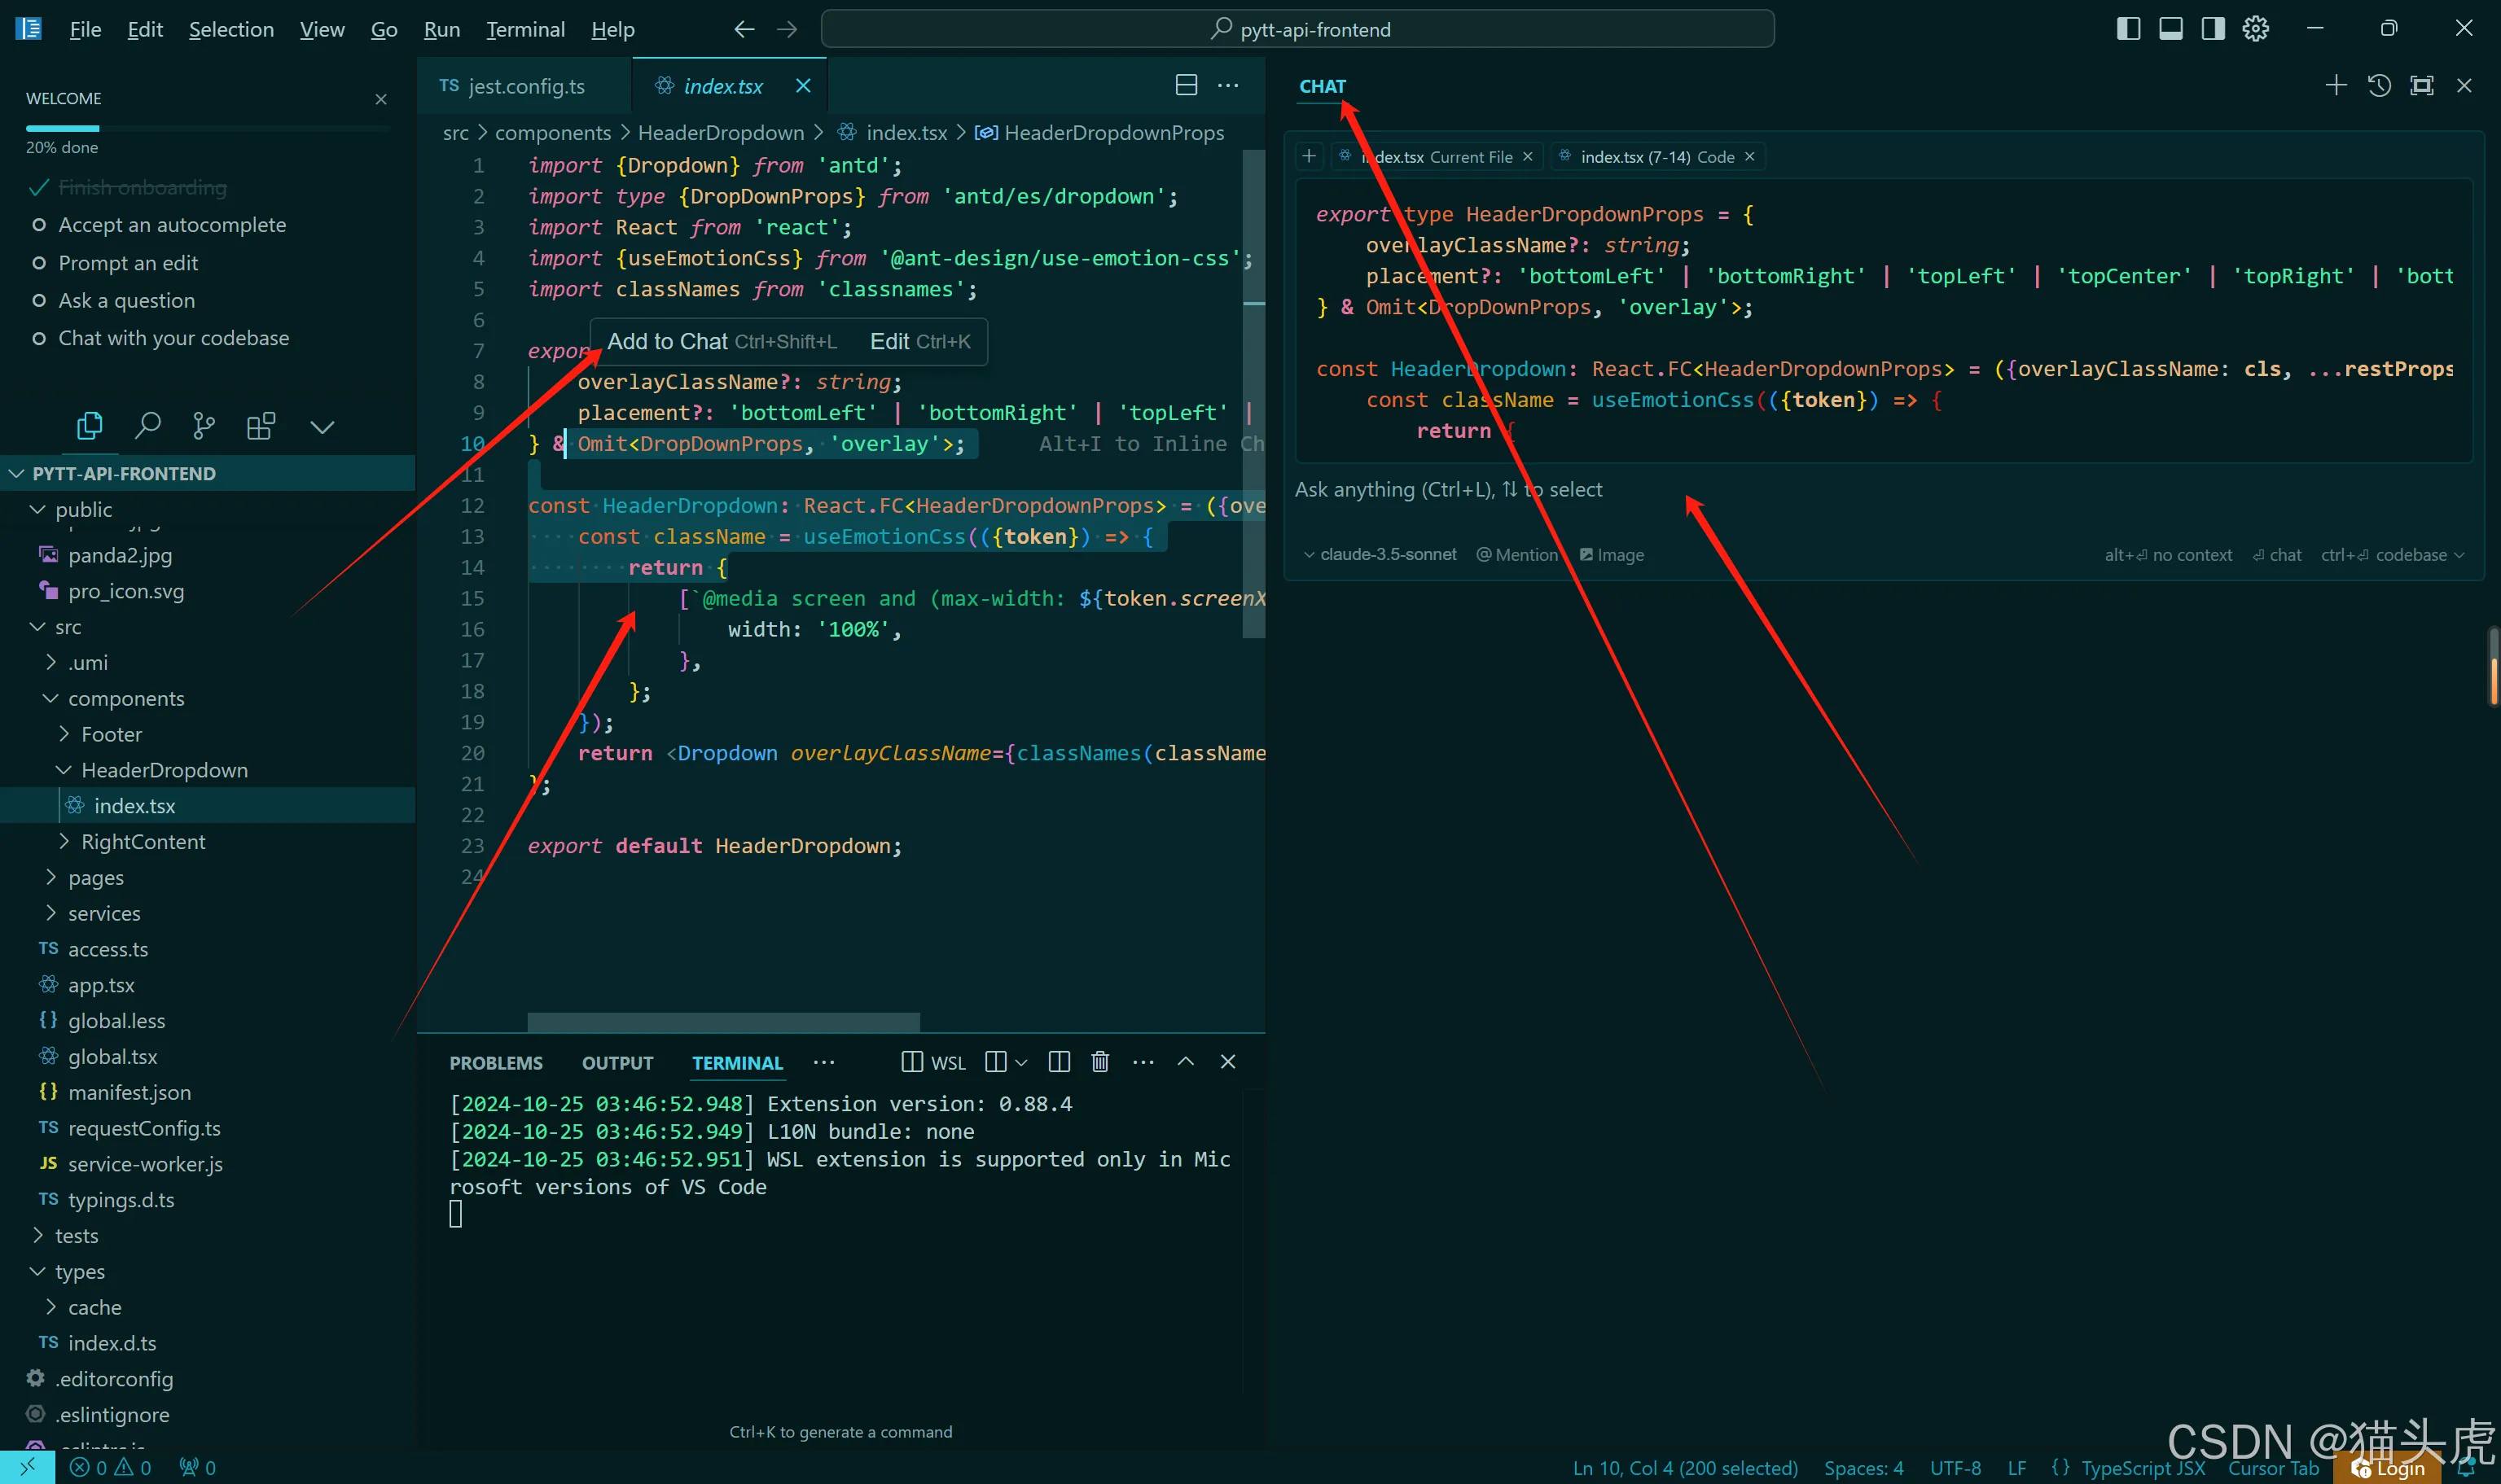Attach an Image to the chat

[x=1611, y=555]
